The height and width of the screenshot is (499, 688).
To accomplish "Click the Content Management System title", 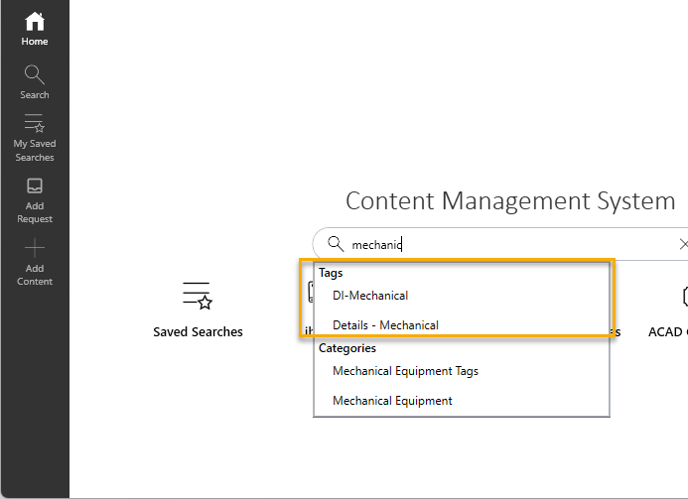I will pyautogui.click(x=510, y=201).
